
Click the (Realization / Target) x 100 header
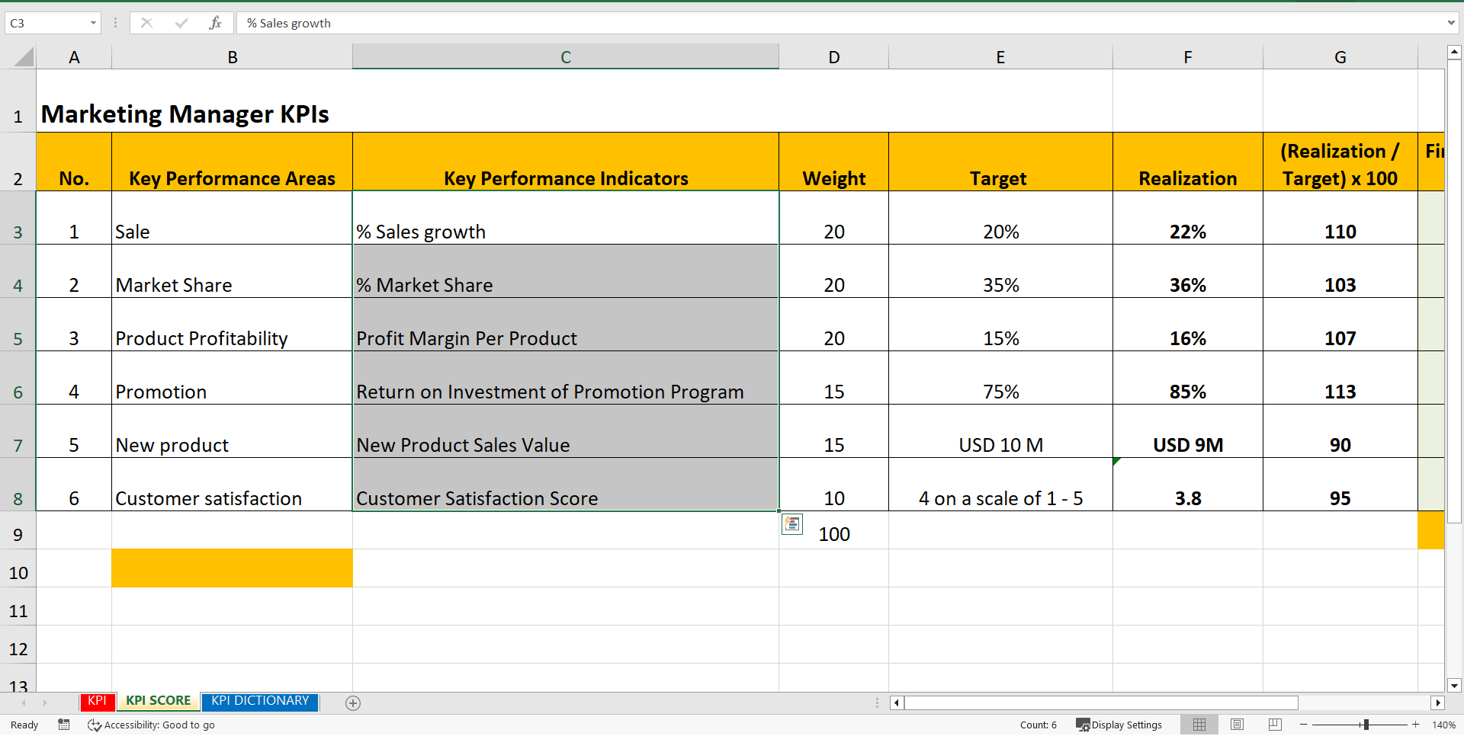click(1340, 162)
